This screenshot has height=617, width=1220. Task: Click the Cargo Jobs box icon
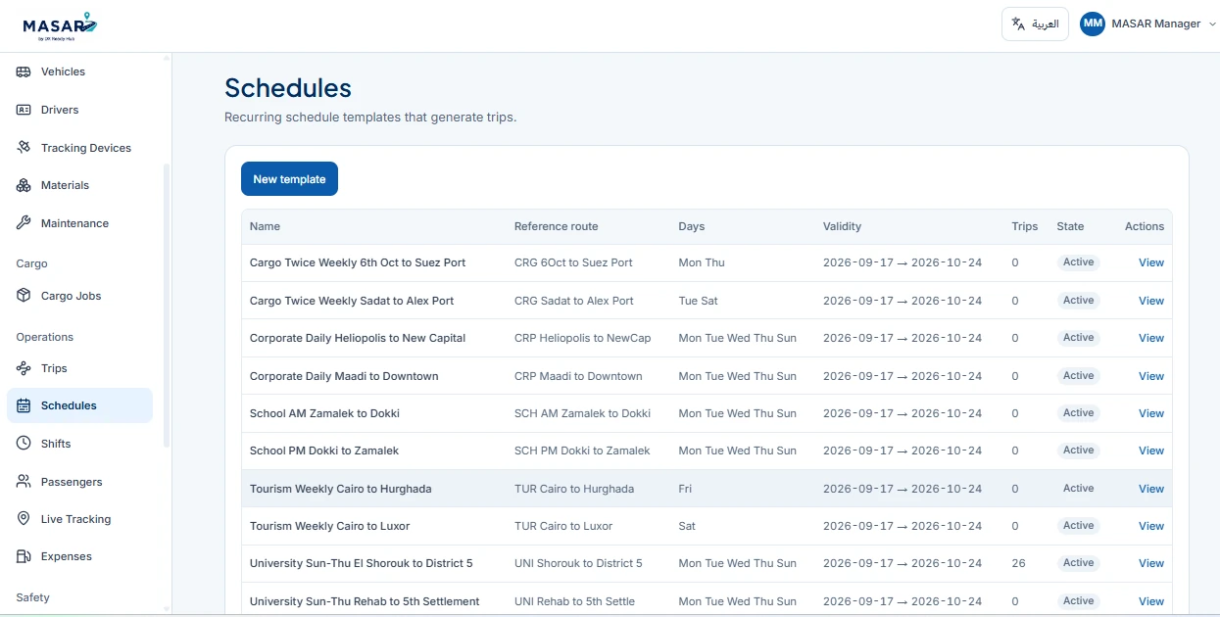(24, 296)
